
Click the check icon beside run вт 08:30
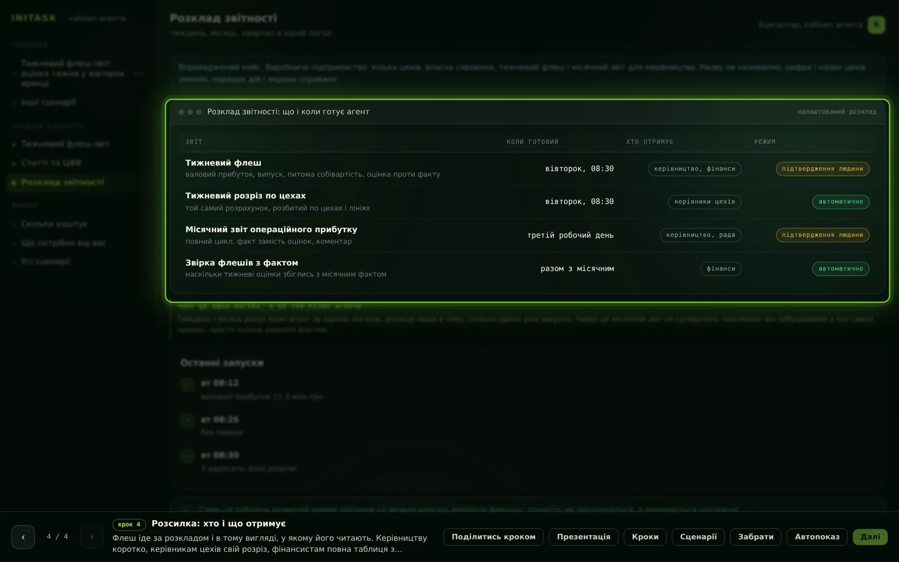click(x=187, y=456)
